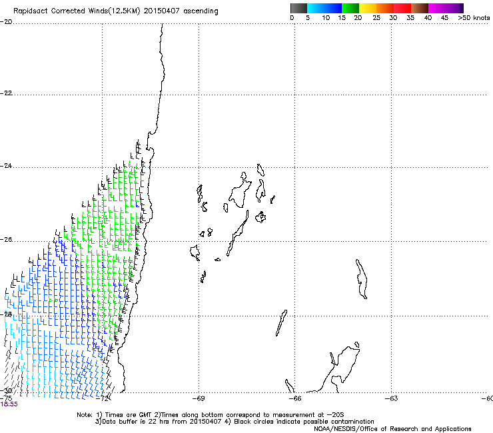Click the -75 longitude label
This screenshot has height=433, width=493.
(5, 398)
